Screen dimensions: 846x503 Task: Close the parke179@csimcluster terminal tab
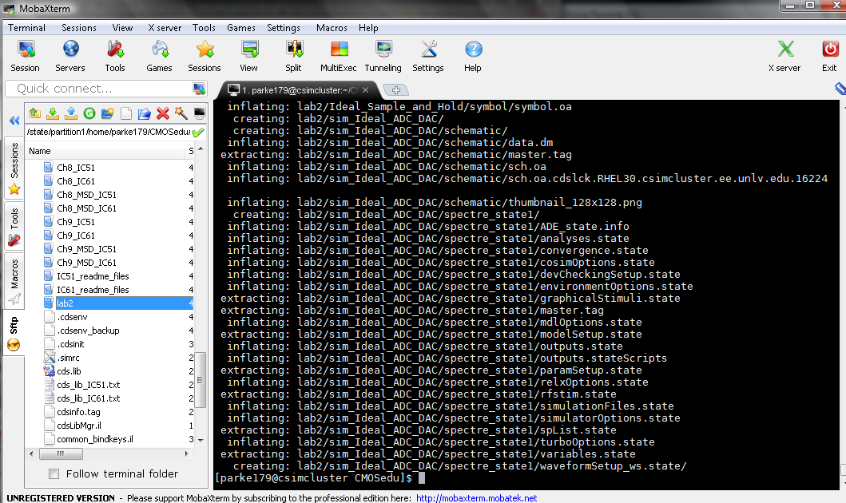[x=365, y=90]
